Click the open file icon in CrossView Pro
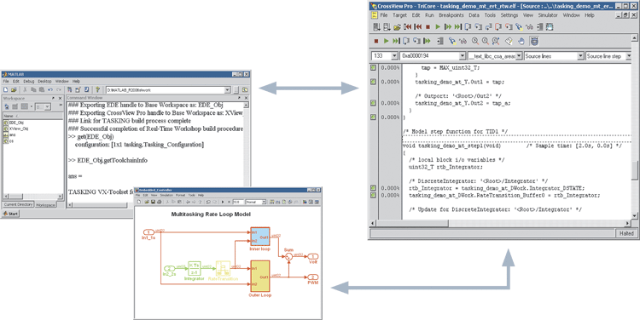The image size is (640, 320). (x=397, y=27)
